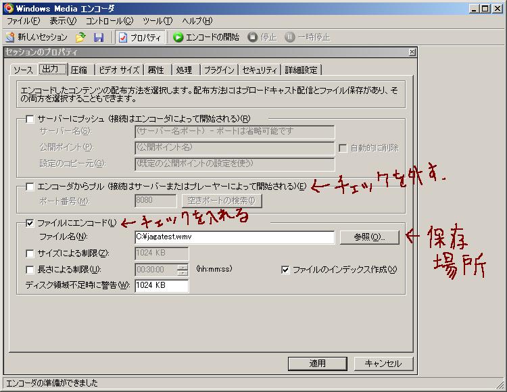Minimize the Windows Media Encoder window
Image resolution: width=507 pixels, height=392 pixels.
point(474,8)
